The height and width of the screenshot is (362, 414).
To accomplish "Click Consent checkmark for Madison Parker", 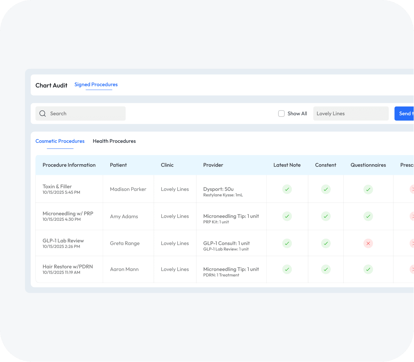I will click(326, 189).
